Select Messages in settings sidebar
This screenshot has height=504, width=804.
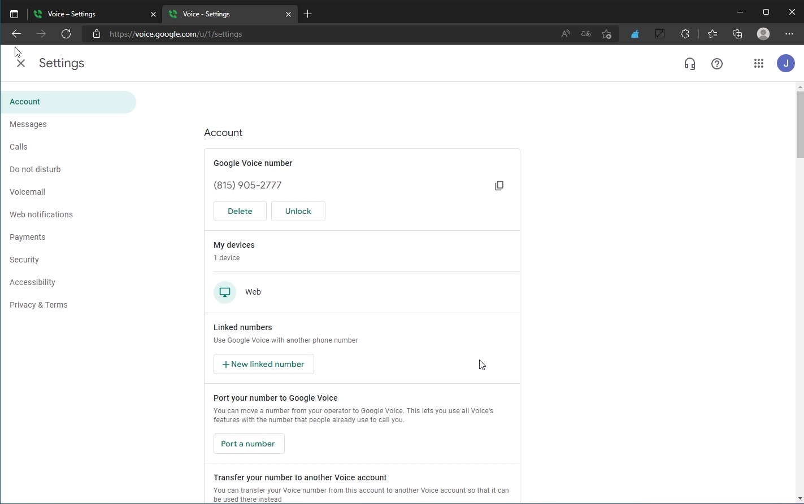tap(28, 124)
